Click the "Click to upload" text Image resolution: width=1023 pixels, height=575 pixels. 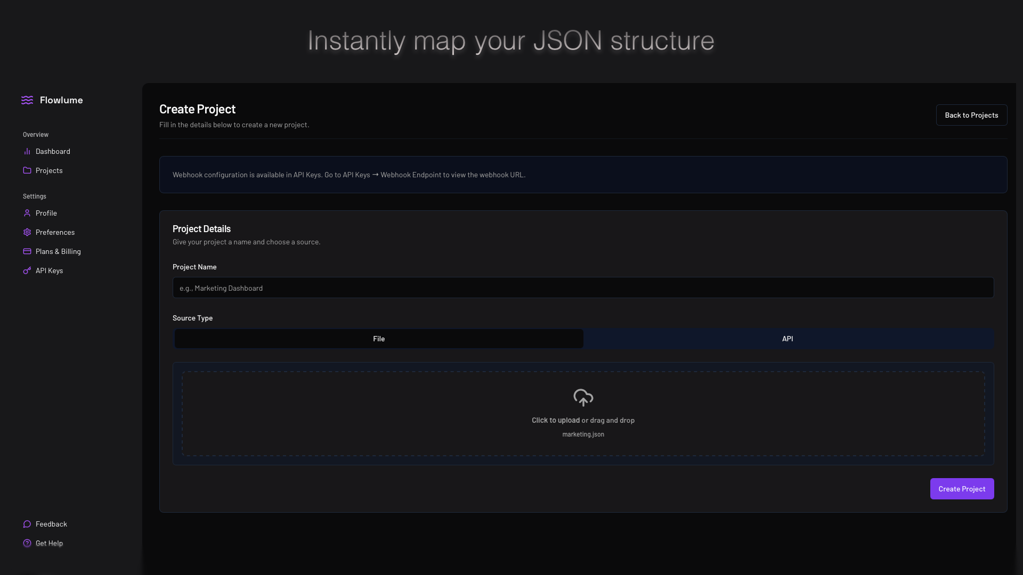click(x=555, y=420)
